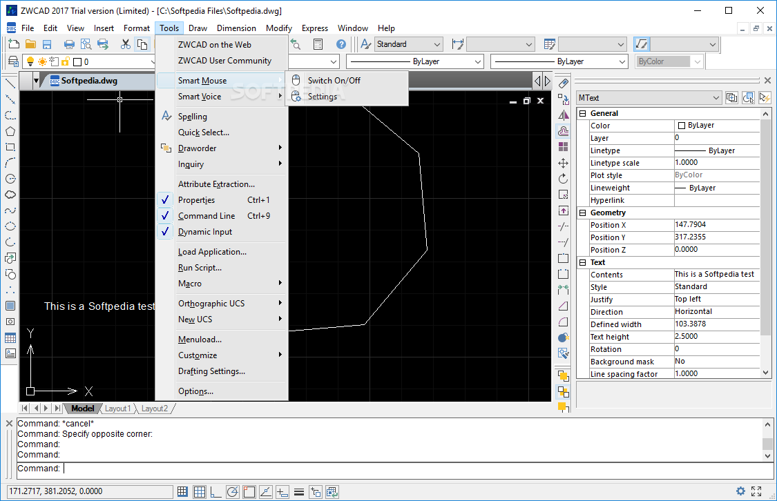This screenshot has height=501, width=777.
Task: Collapse the Geometry section in Properties
Action: click(x=583, y=213)
